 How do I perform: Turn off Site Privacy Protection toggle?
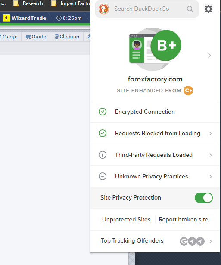click(204, 198)
